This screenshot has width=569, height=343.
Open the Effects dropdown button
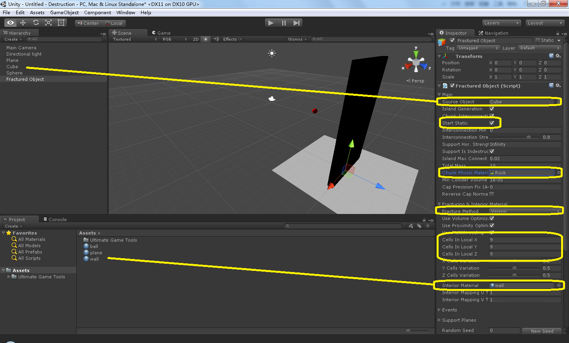[x=232, y=39]
